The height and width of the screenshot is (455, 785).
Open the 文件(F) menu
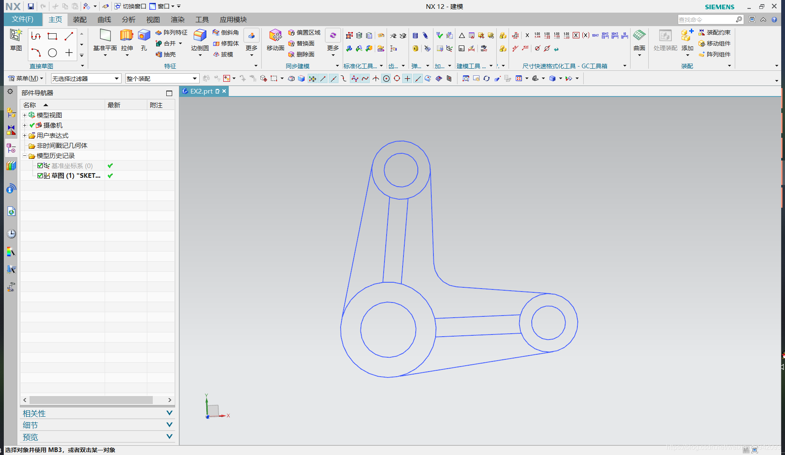[23, 19]
